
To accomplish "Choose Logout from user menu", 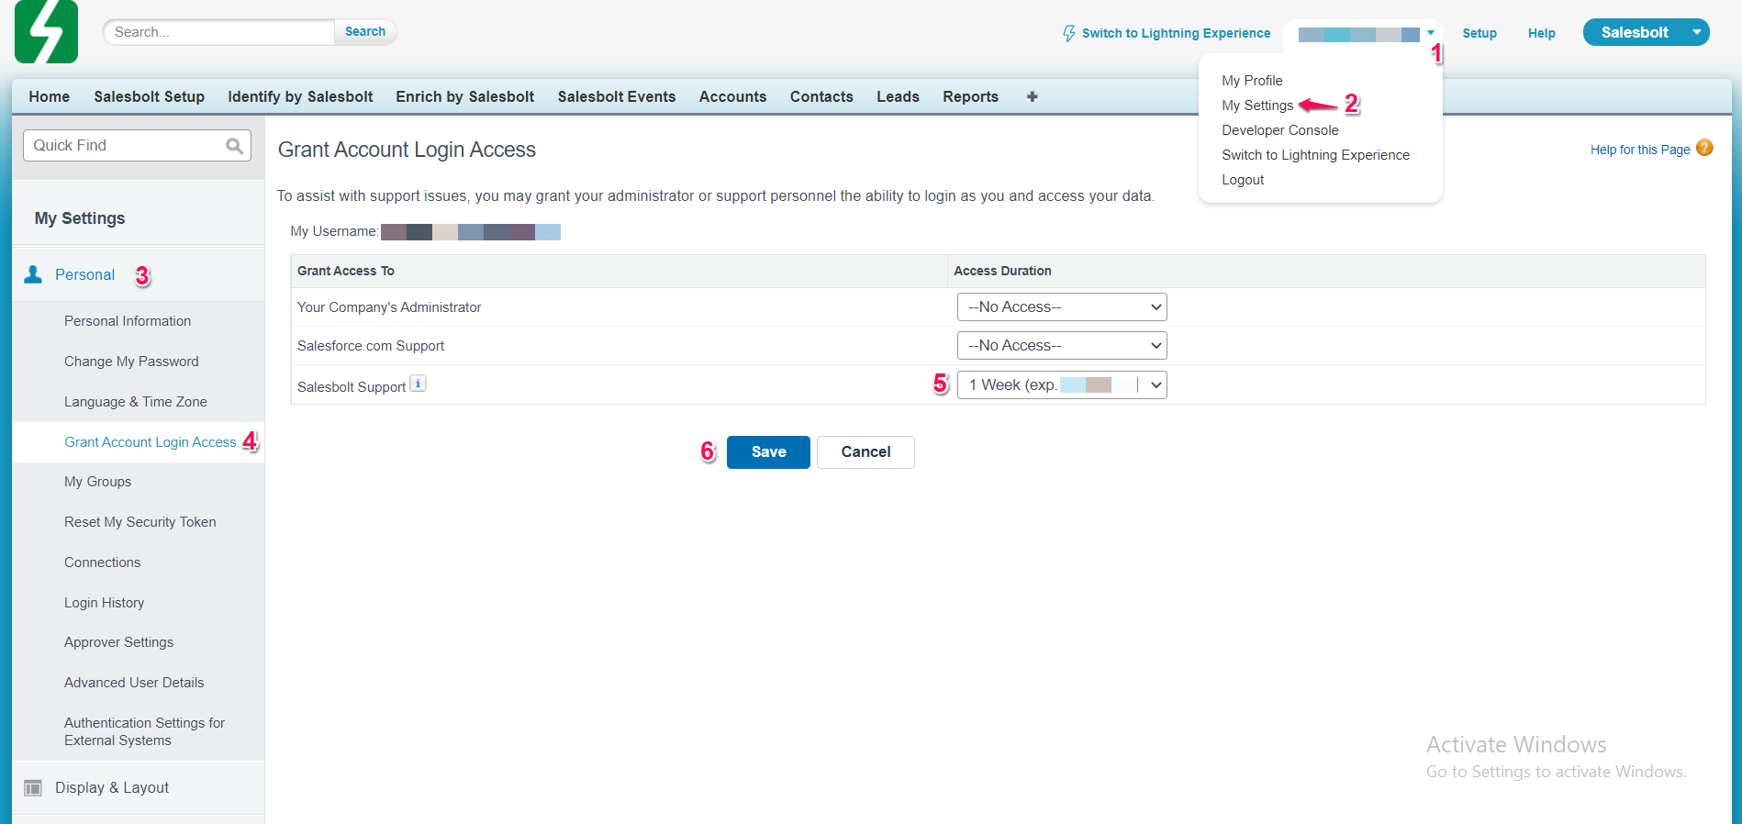I will pyautogui.click(x=1243, y=180).
